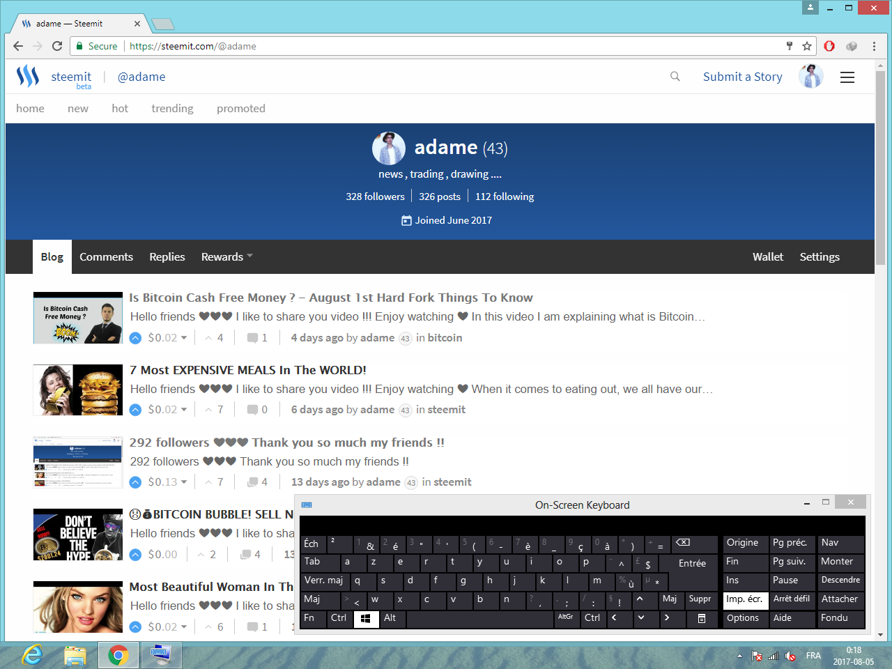892x669 pixels.
Task: Toggle the left Maj key on keyboard
Action: point(321,600)
